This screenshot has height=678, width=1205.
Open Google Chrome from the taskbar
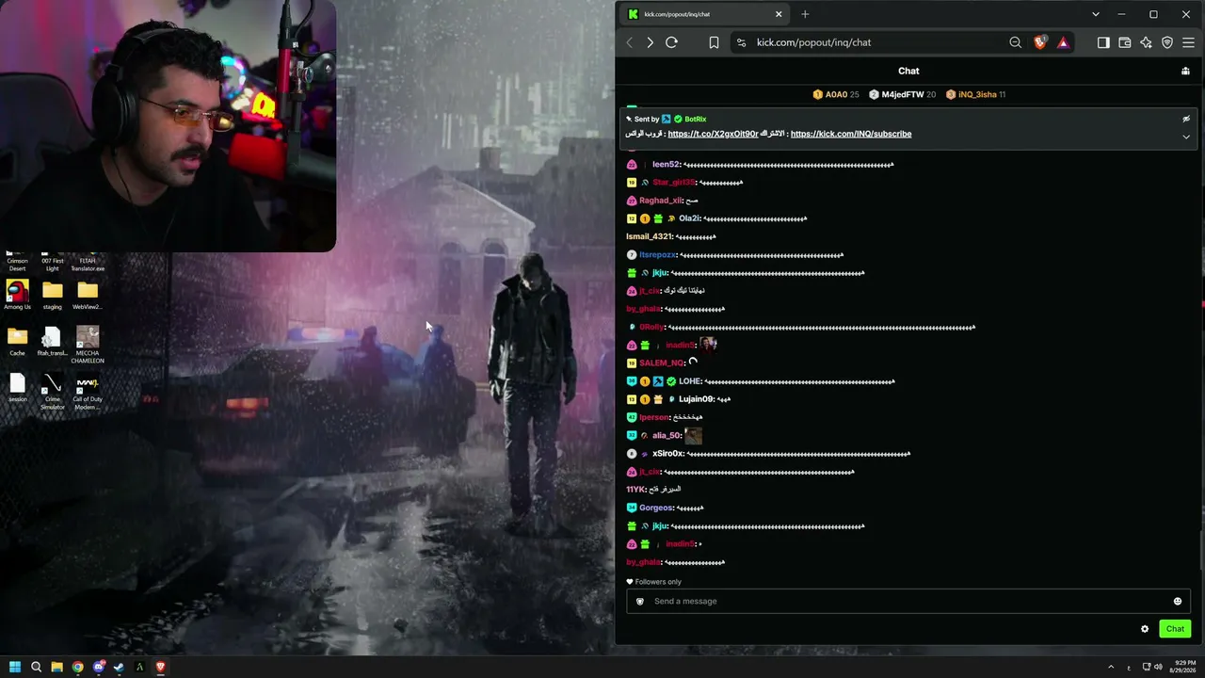click(x=77, y=667)
